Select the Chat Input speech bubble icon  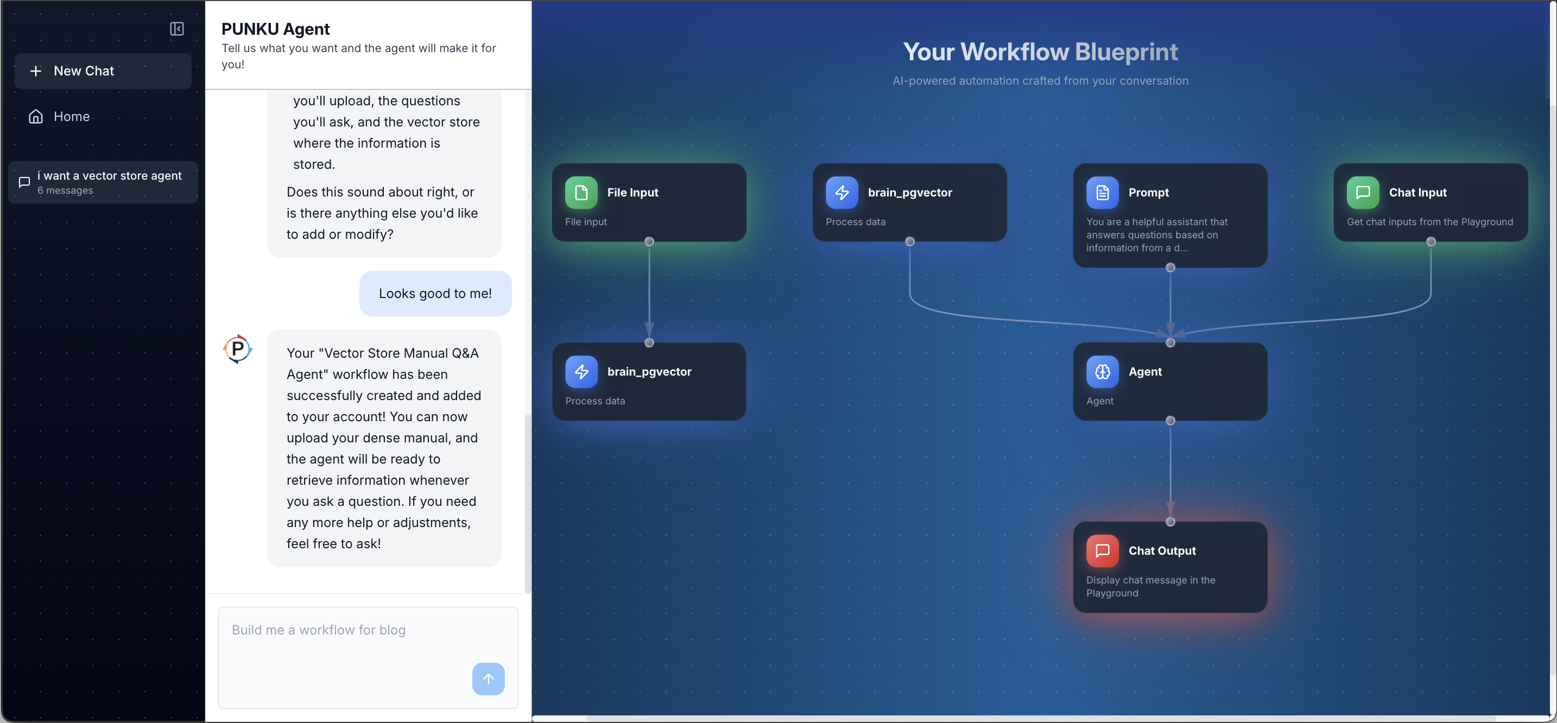click(1363, 192)
